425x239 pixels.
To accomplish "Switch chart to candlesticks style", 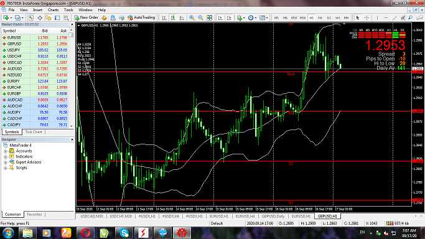I will [173, 17].
